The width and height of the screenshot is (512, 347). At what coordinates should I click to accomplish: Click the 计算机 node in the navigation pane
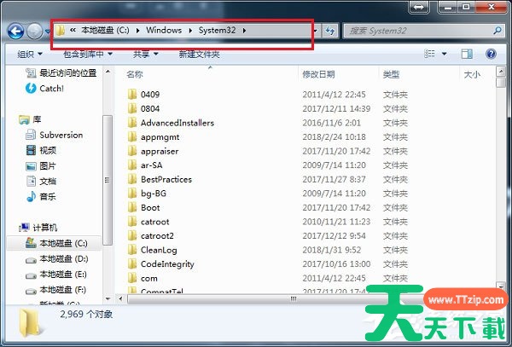[x=38, y=228]
